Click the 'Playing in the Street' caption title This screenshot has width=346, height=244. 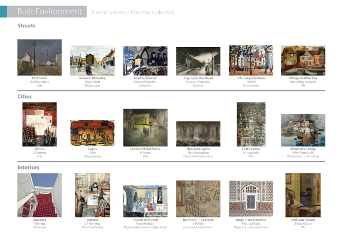tap(198, 78)
